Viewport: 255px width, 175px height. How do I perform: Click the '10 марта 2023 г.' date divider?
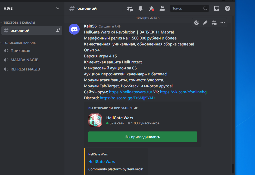148,18
